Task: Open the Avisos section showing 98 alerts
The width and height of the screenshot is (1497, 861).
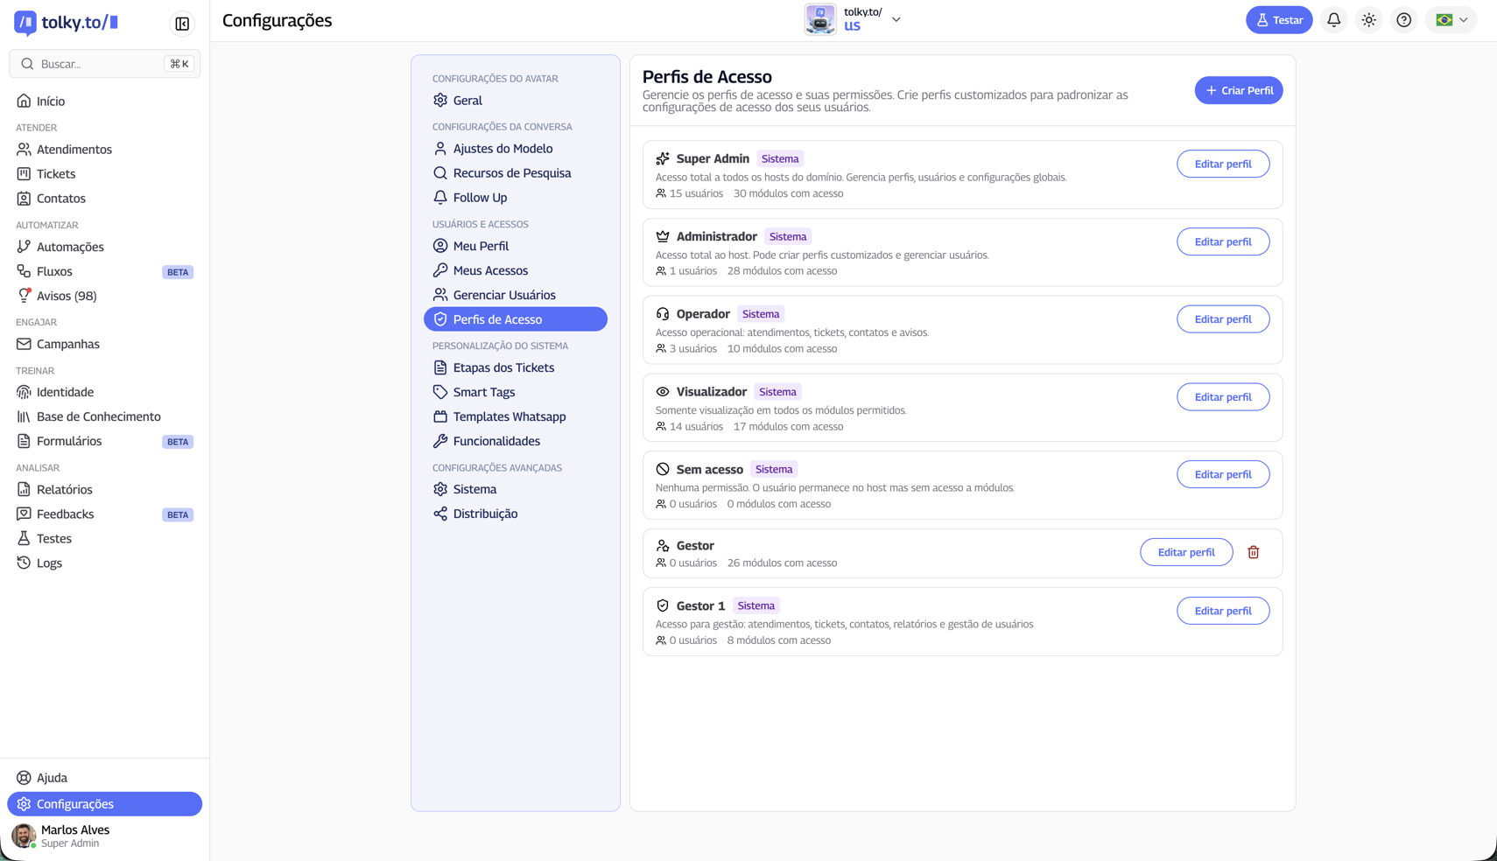Action: tap(66, 296)
